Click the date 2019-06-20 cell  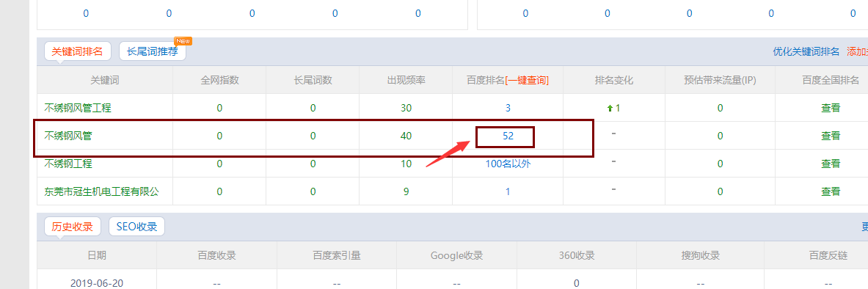(97, 283)
